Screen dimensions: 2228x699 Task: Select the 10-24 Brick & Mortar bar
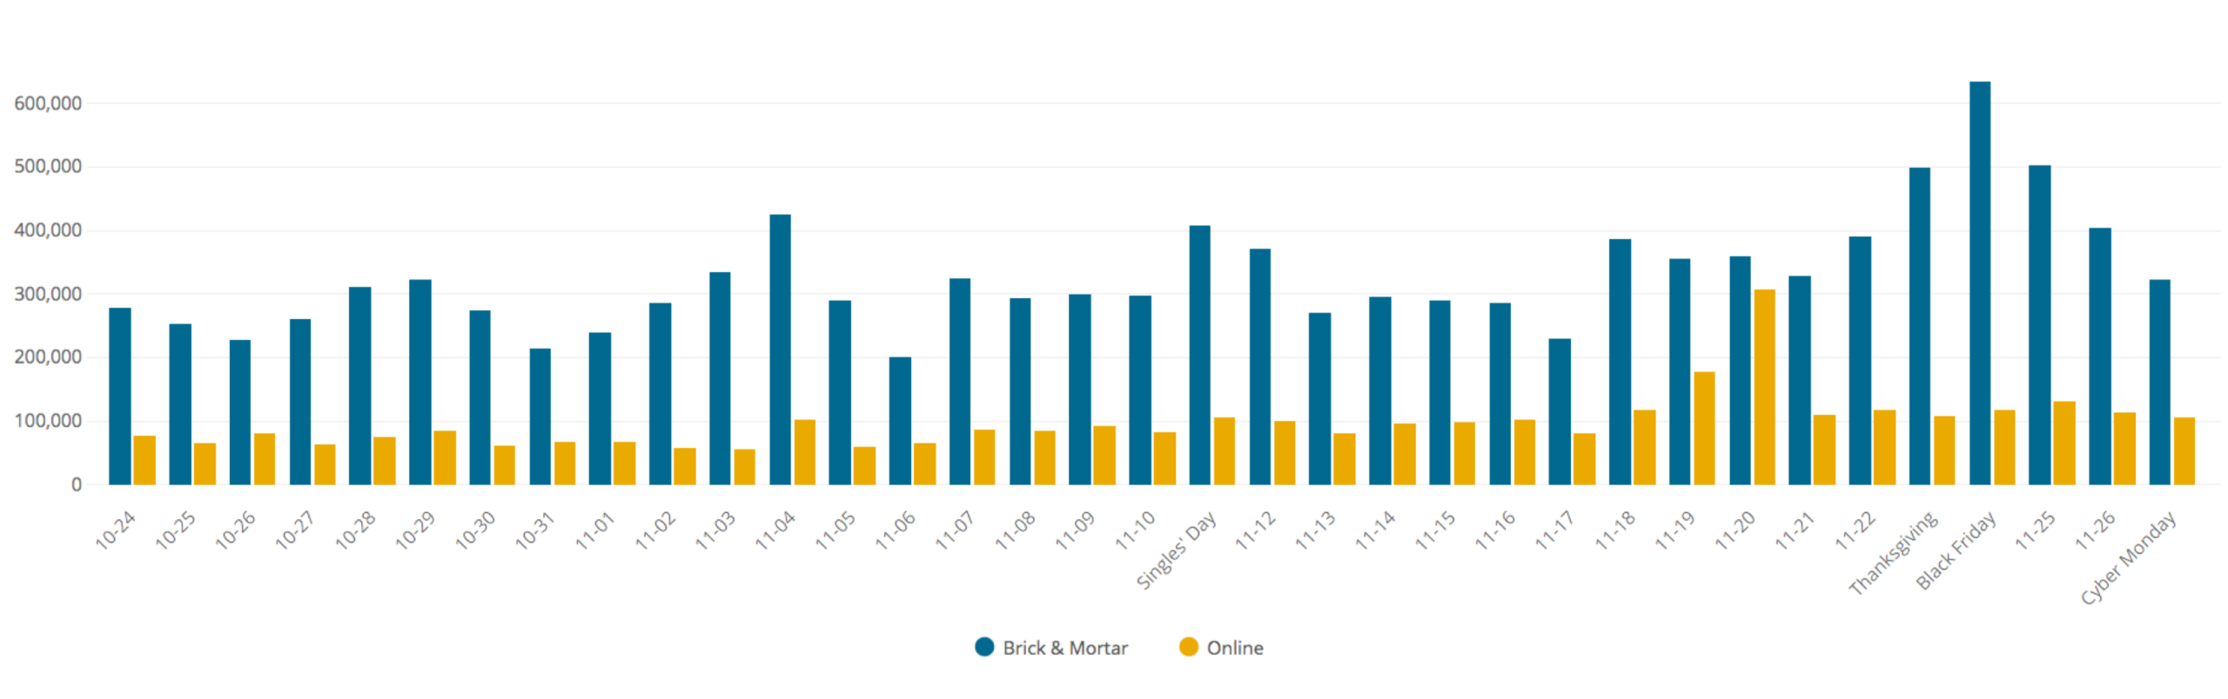click(120, 396)
